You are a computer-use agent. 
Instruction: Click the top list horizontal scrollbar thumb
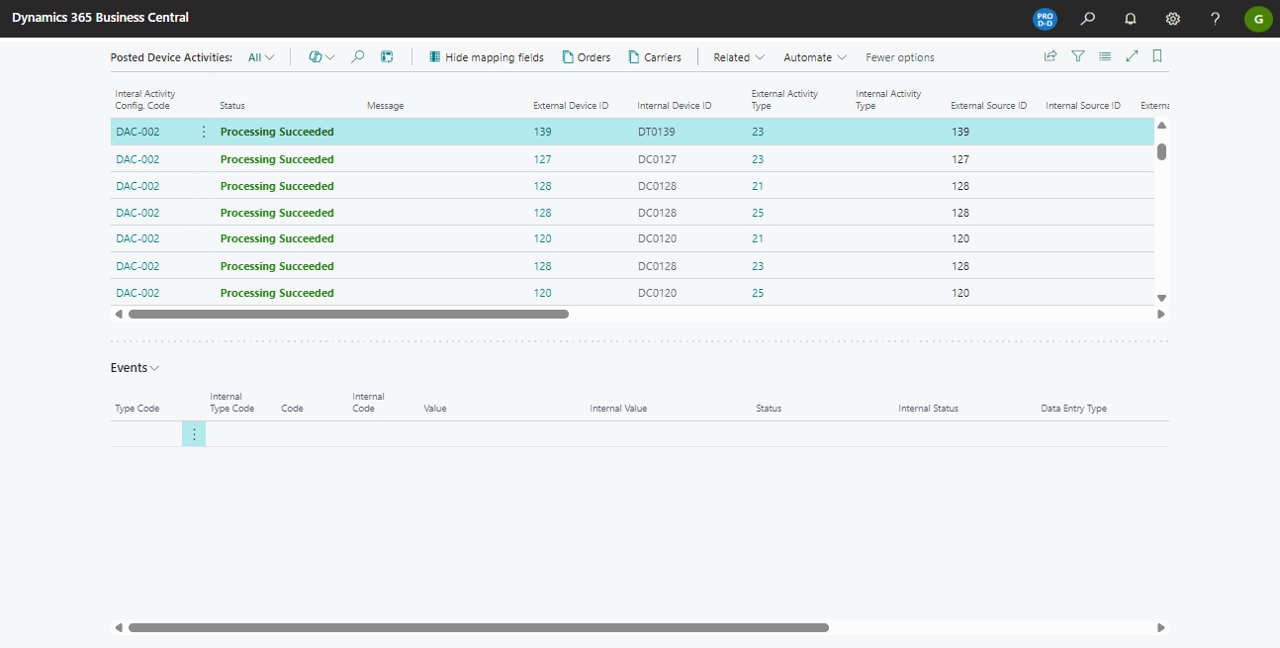click(x=348, y=314)
